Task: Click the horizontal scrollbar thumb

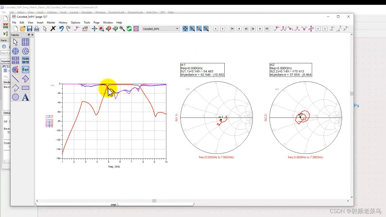Action: 154,201
